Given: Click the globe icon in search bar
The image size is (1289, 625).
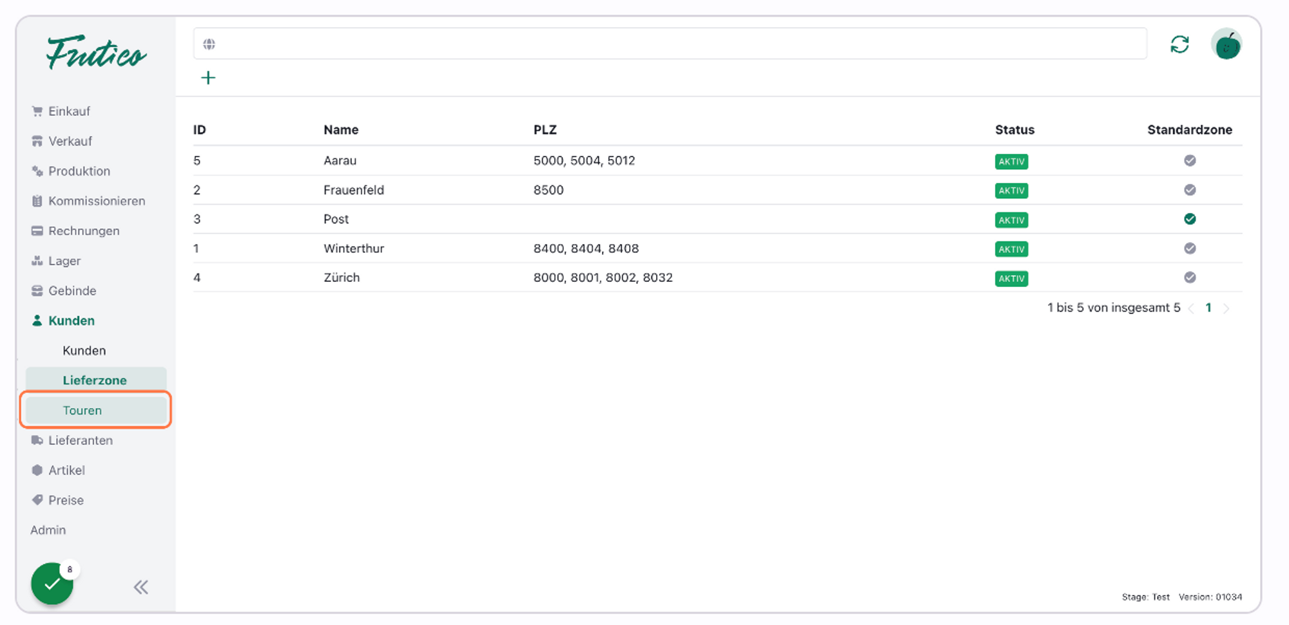Looking at the screenshot, I should coord(209,44).
